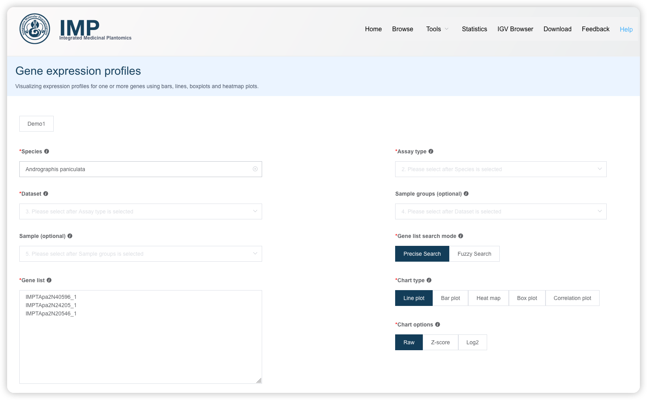
Task: Go to the Download page
Action: pyautogui.click(x=557, y=29)
